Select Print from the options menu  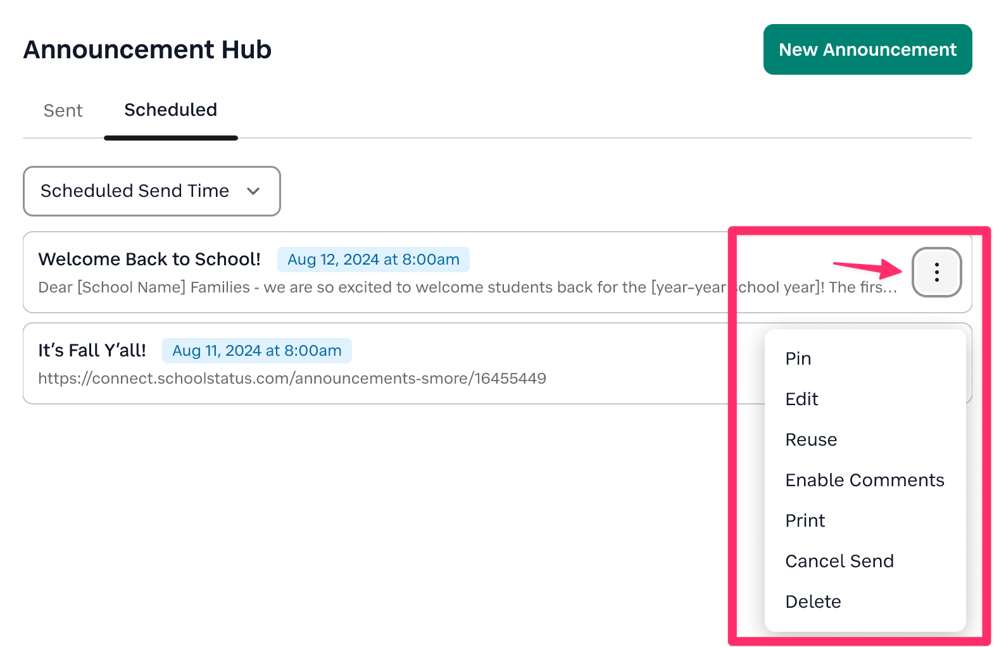coord(805,520)
